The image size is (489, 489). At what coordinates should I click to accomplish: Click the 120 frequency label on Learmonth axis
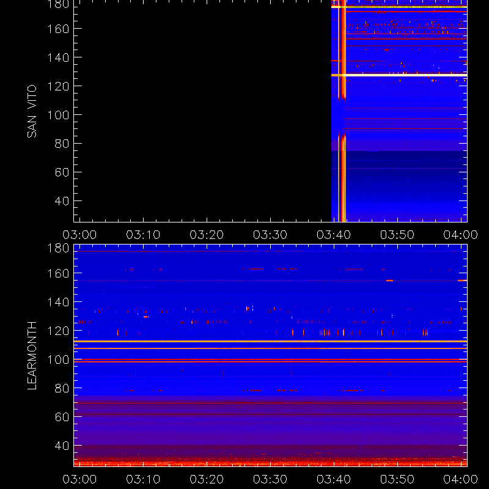click(x=58, y=331)
